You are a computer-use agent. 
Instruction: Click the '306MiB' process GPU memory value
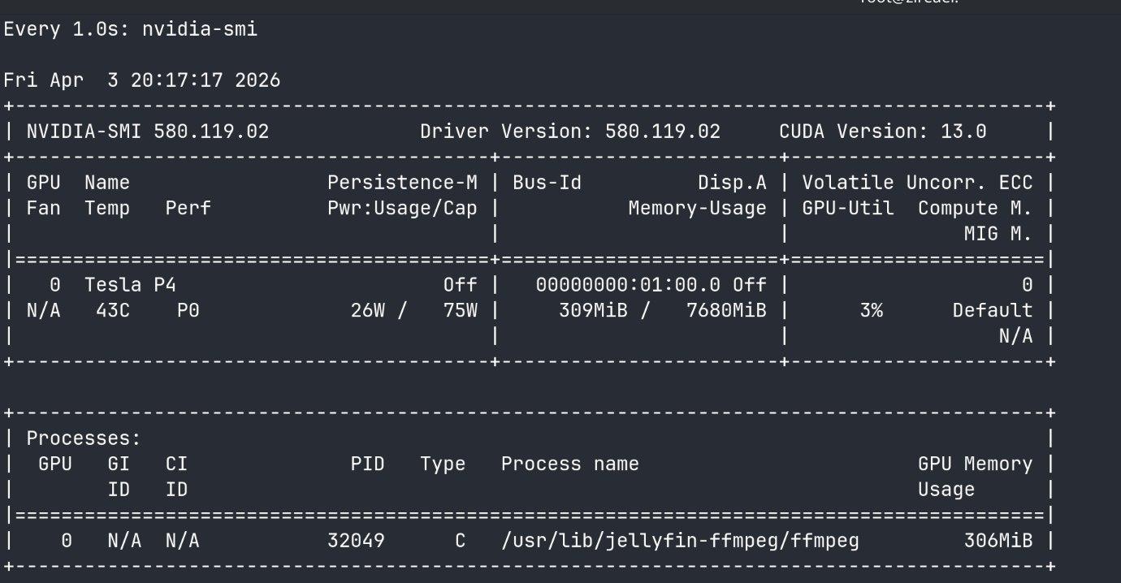click(998, 540)
